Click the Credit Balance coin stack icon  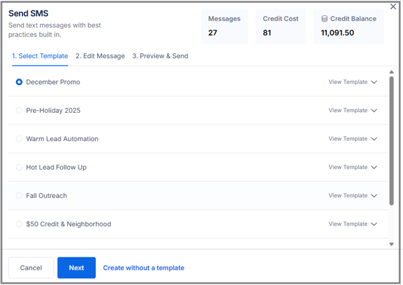(x=324, y=19)
